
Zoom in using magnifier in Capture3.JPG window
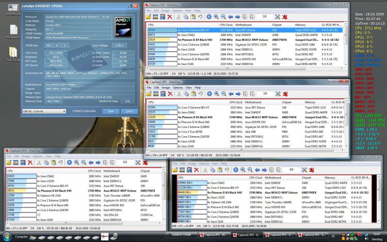tap(76, 163)
